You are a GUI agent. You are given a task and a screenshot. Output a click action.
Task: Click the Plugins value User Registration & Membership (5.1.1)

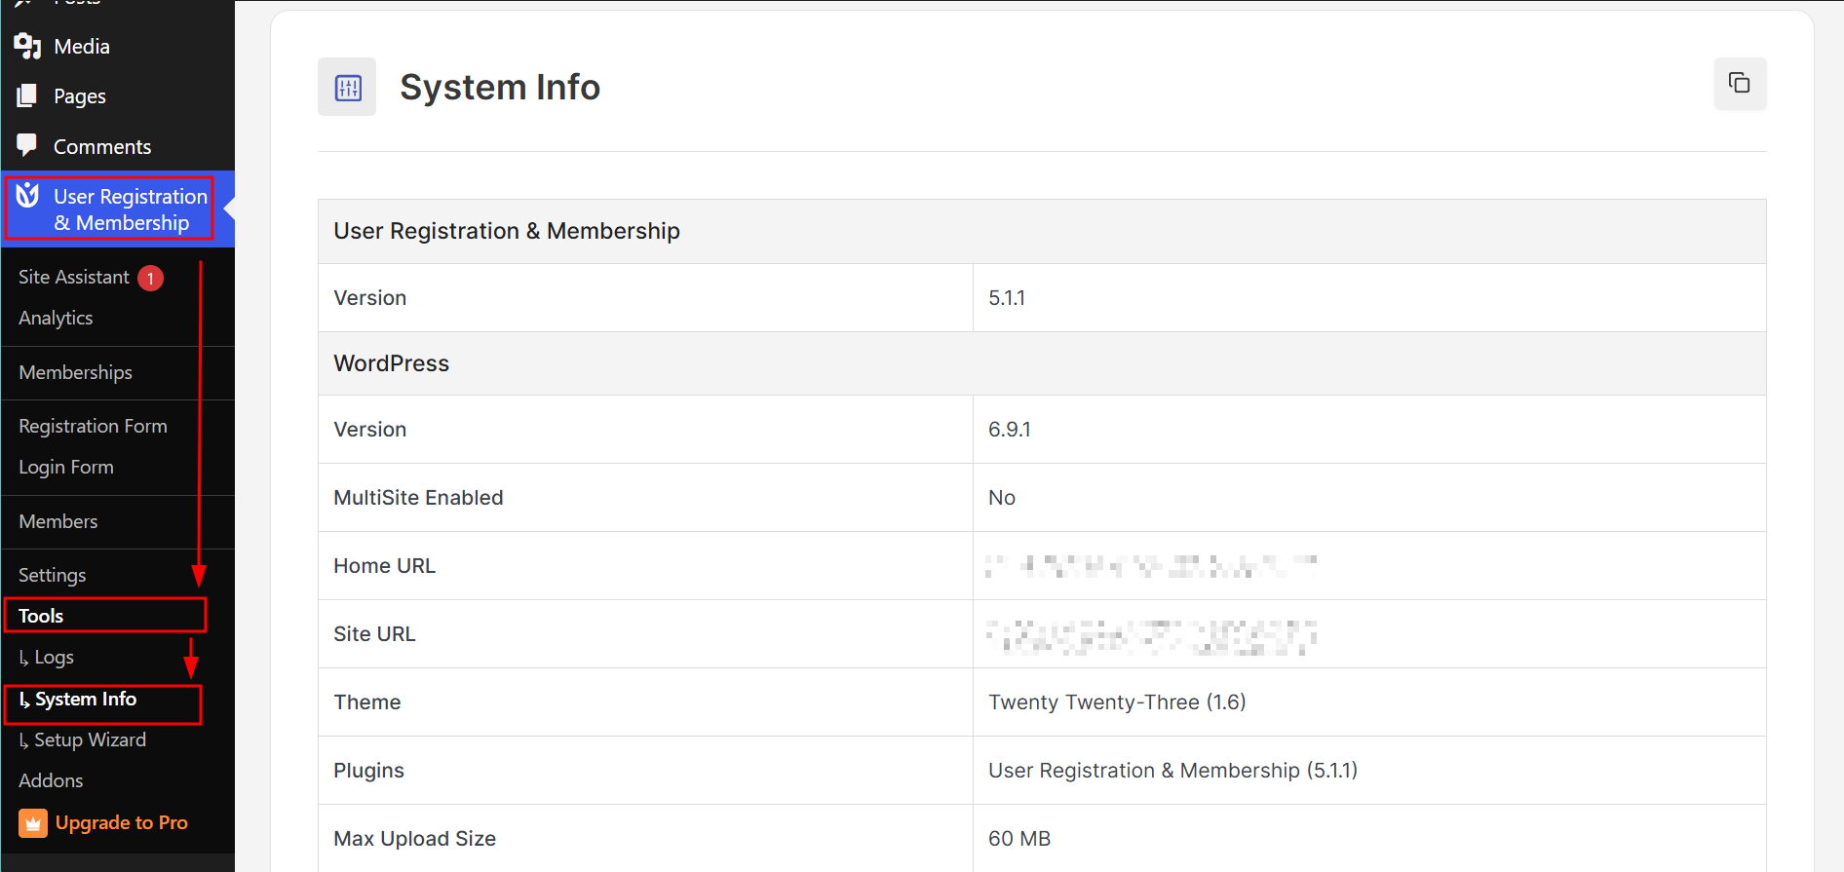(x=1173, y=771)
